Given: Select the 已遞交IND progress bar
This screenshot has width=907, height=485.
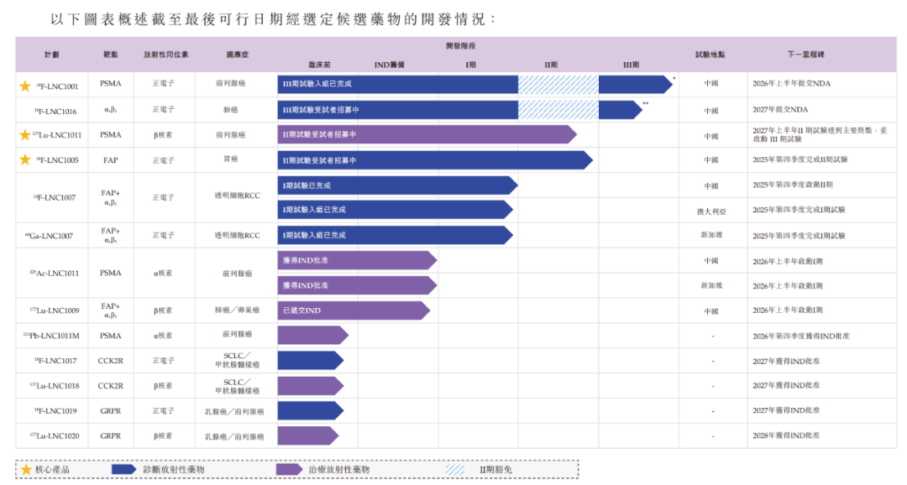Looking at the screenshot, I should click(x=354, y=310).
